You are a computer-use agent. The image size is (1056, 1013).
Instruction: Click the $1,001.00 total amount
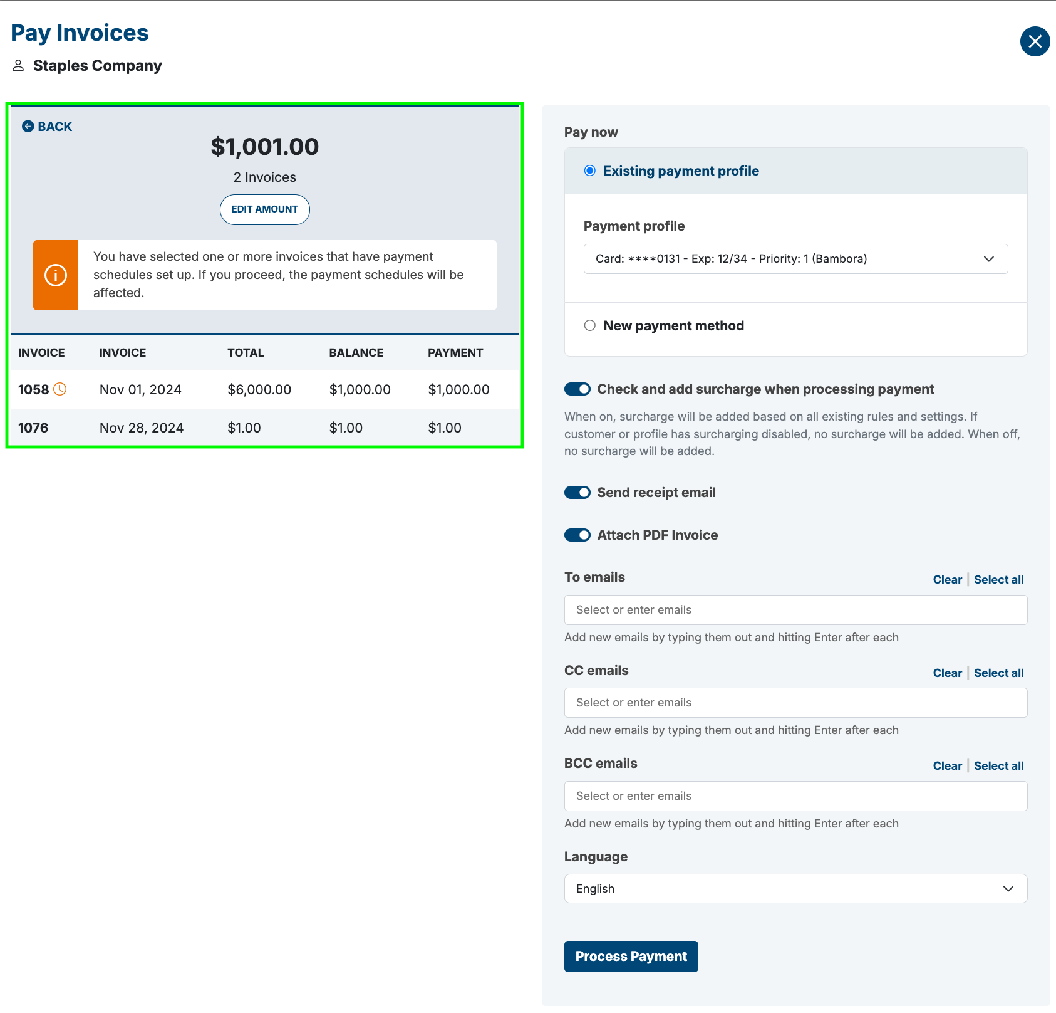pos(265,147)
